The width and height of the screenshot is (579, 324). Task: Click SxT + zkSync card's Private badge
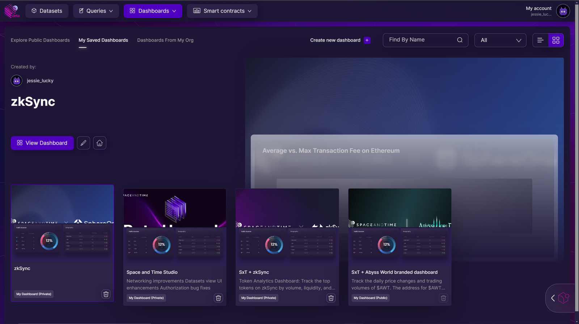click(x=259, y=298)
